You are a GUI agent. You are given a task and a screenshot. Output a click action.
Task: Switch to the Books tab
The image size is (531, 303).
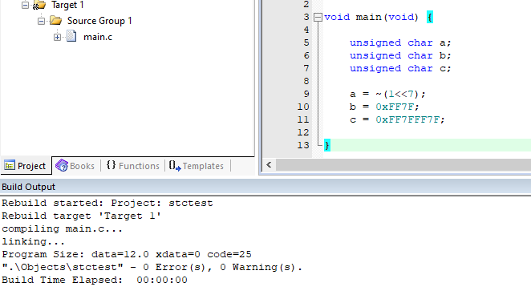(76, 166)
